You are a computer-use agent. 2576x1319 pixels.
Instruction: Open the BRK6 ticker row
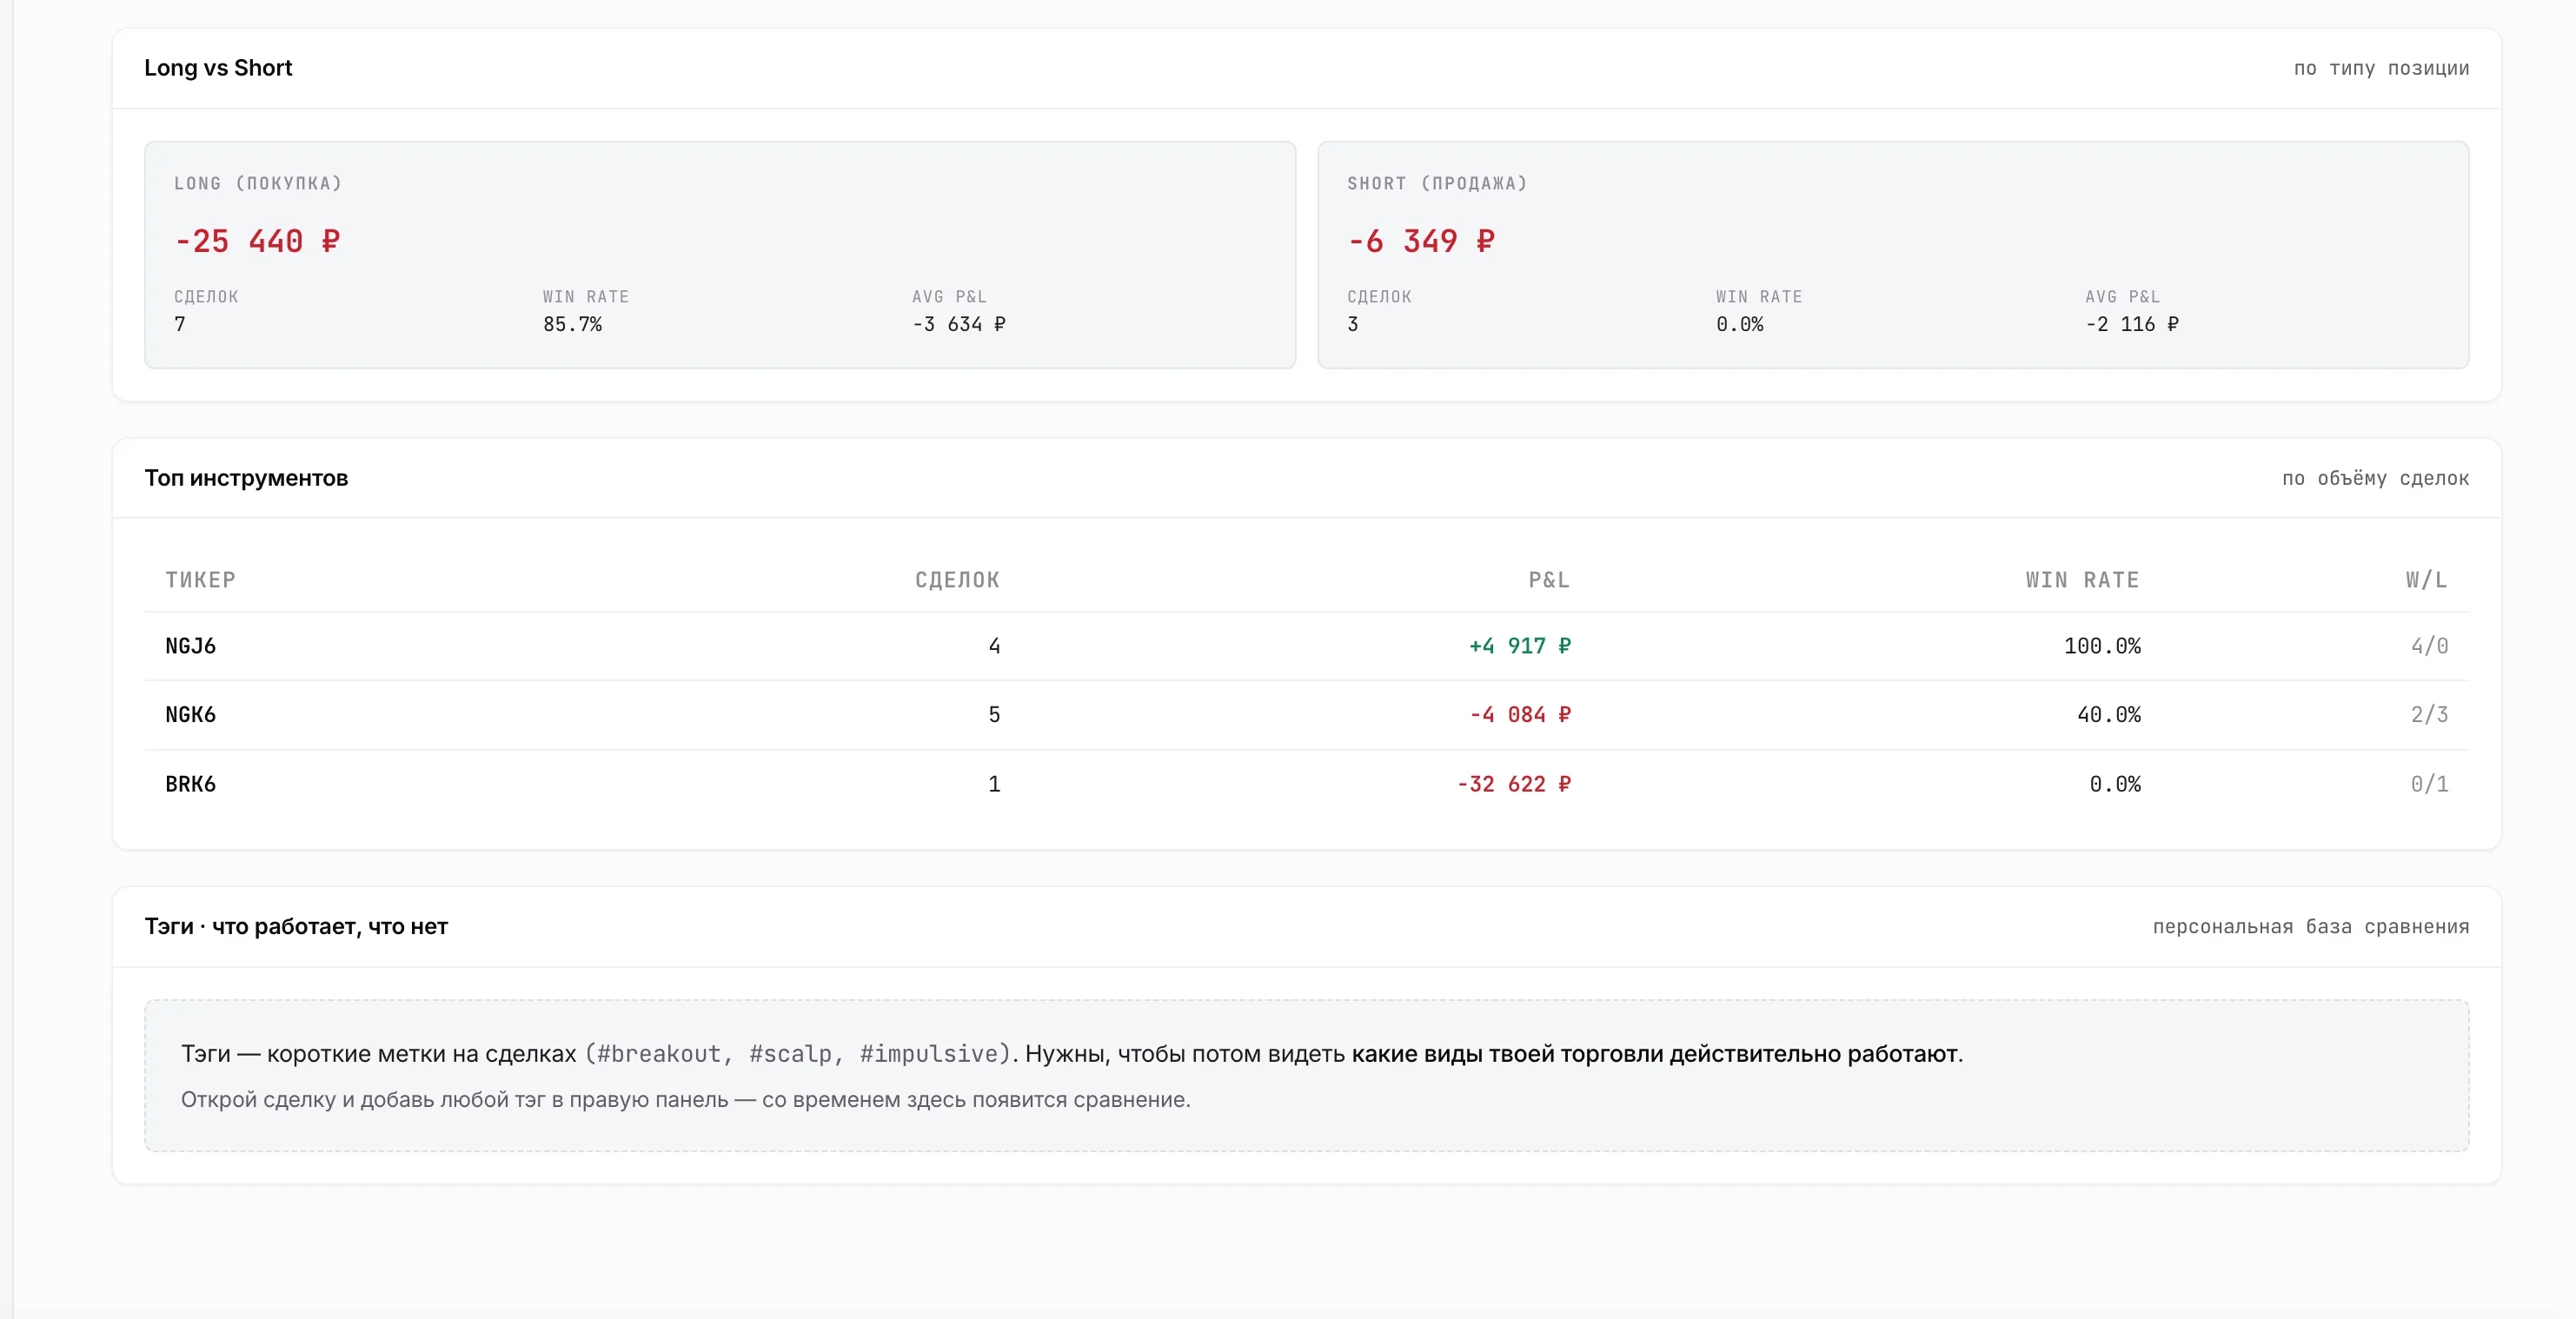(x=1306, y=784)
